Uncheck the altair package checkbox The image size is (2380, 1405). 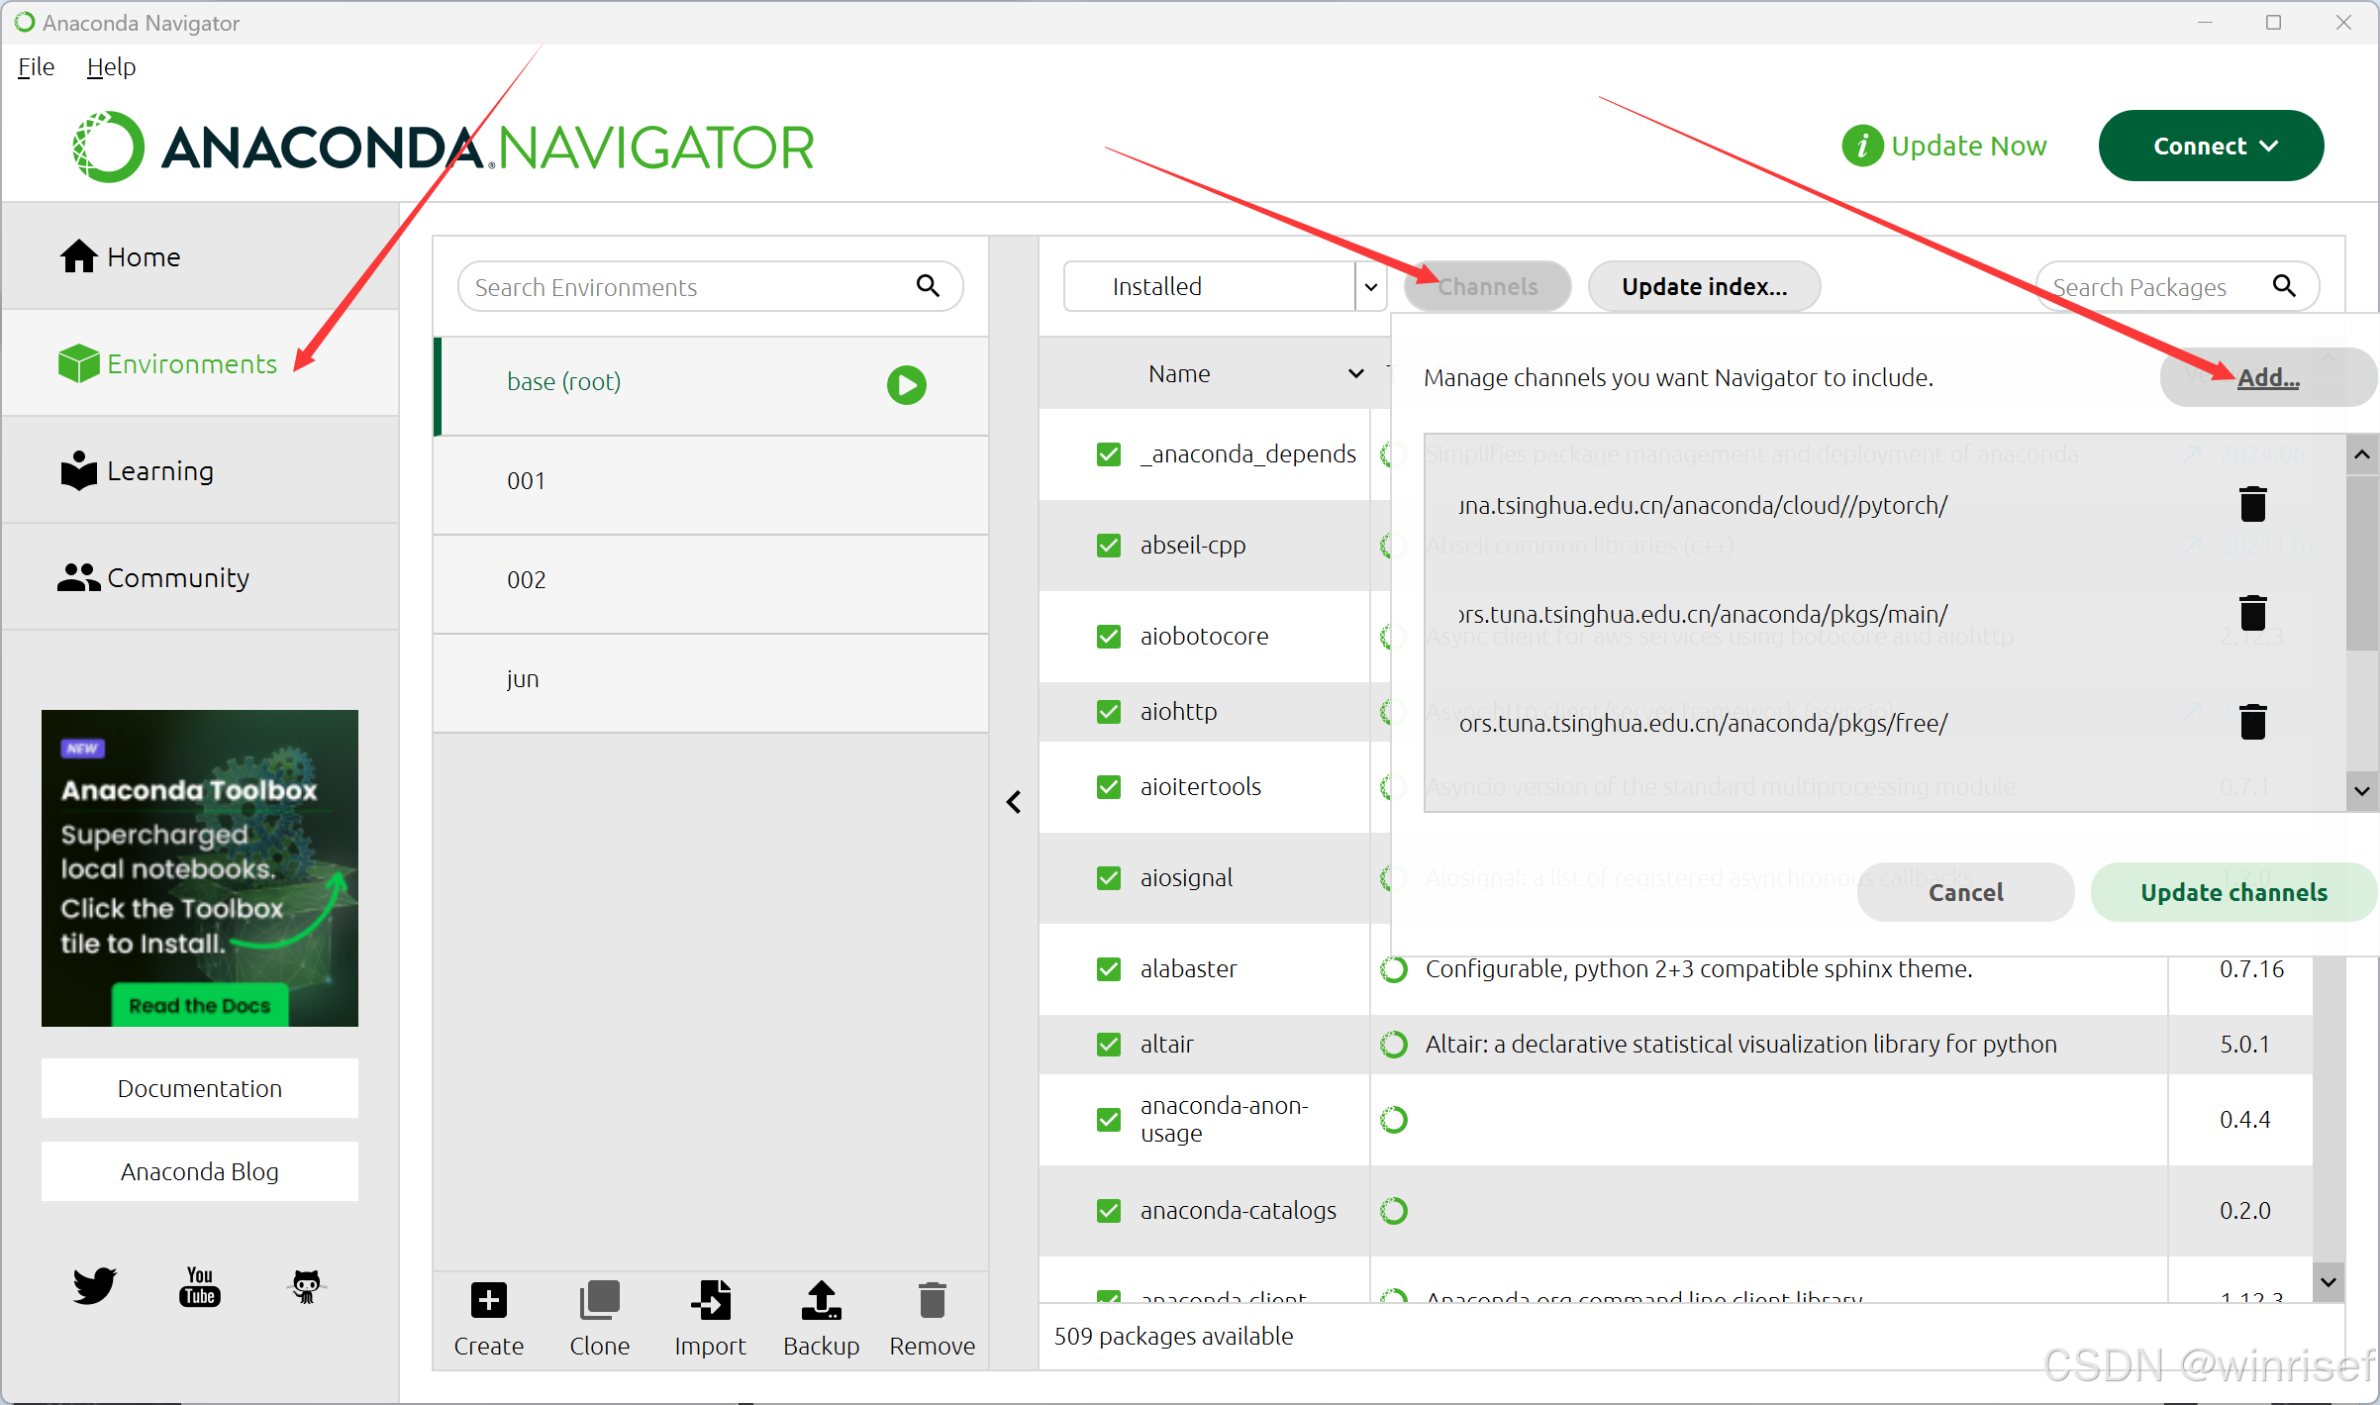pyautogui.click(x=1109, y=1045)
